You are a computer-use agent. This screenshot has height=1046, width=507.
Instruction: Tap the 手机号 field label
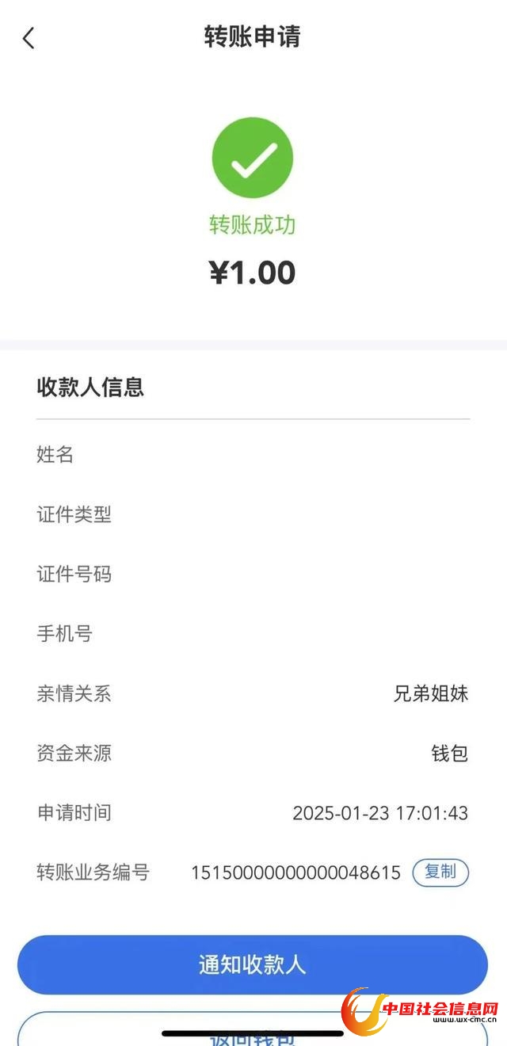tap(65, 634)
